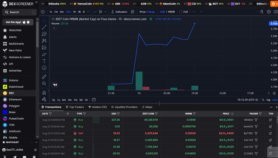Open chart in Full screen mode
This screenshot has width=278, height=158.
184,12
